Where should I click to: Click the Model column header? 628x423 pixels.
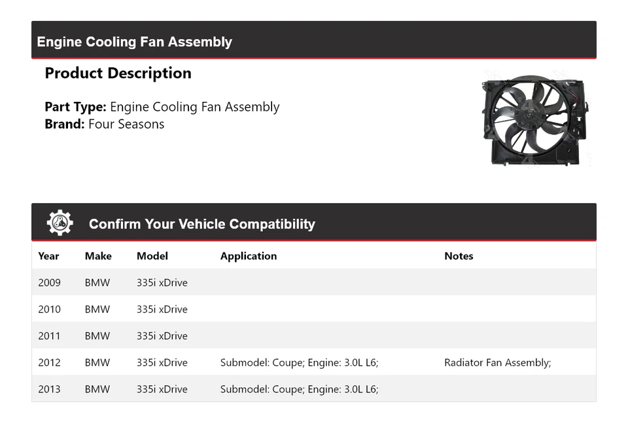(x=152, y=256)
